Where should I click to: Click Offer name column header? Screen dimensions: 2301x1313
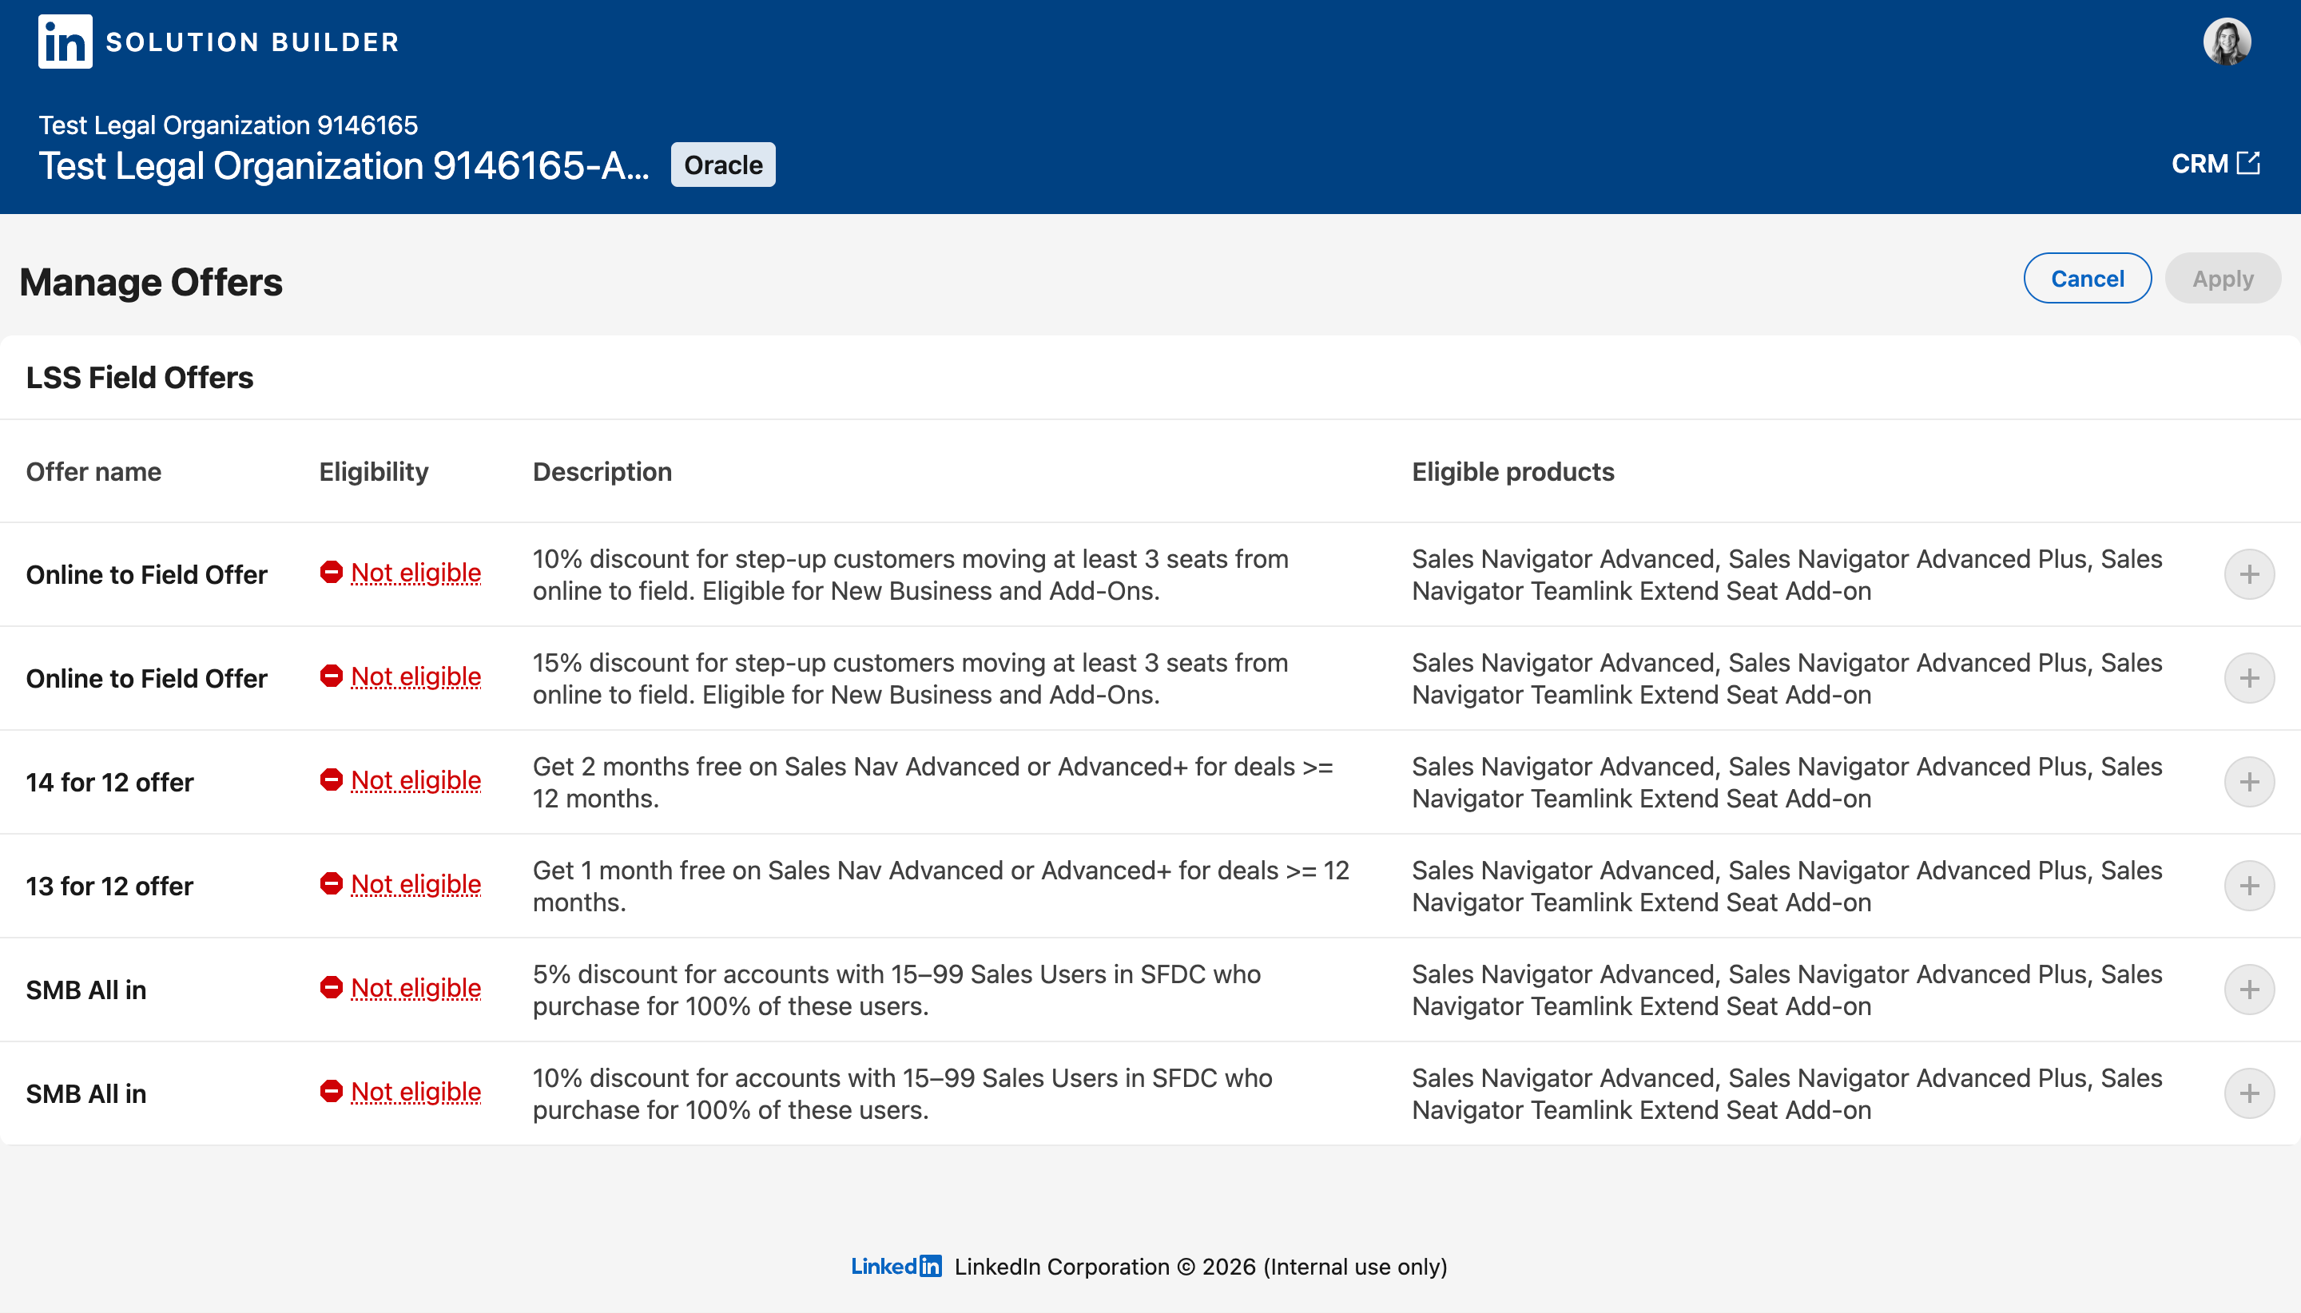[93, 472]
